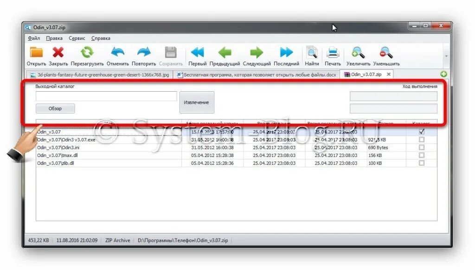Click the ZIP Archive status bar label

(117, 240)
